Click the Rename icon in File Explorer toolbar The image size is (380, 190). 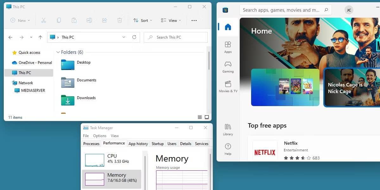coord(89,20)
